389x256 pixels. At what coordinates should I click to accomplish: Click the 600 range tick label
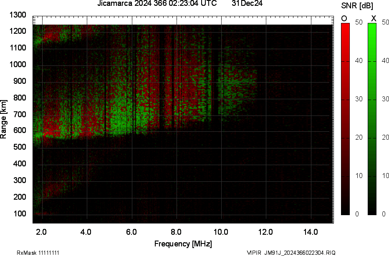[x=20, y=131]
